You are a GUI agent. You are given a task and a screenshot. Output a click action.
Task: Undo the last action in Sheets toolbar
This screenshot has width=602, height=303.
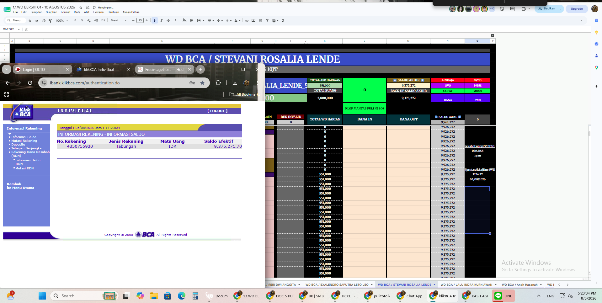(x=30, y=21)
